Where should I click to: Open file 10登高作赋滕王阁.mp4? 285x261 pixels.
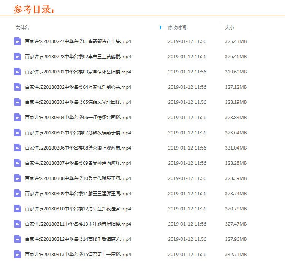click(78, 178)
